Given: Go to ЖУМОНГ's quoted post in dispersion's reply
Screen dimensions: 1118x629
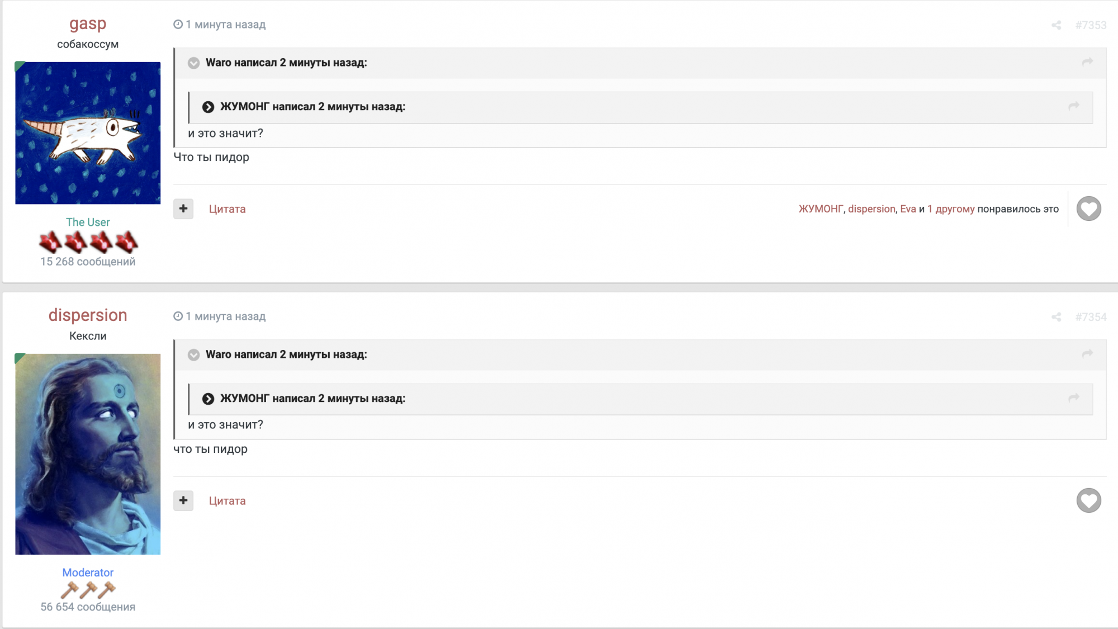Looking at the screenshot, I should point(1074,398).
